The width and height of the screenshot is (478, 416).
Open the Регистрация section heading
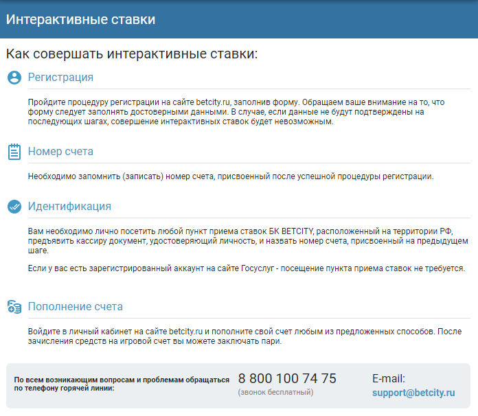[x=60, y=78]
